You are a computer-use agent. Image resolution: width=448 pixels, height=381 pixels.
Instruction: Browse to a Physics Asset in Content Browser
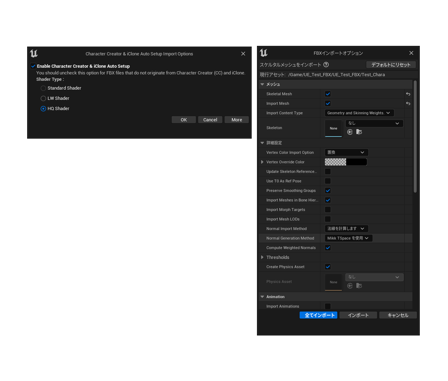[x=359, y=286]
